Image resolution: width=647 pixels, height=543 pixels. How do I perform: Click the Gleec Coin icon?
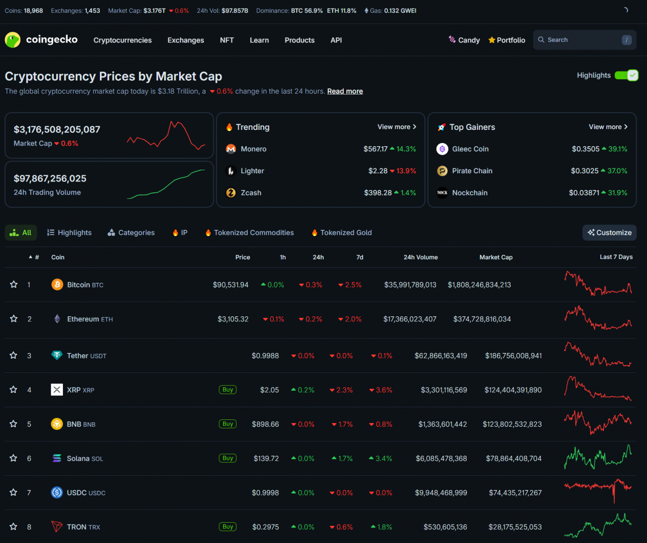[x=442, y=149]
